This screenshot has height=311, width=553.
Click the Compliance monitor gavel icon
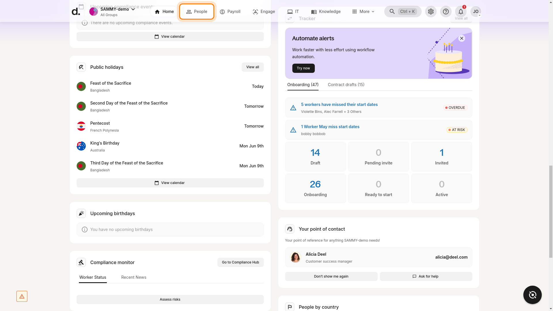point(81,262)
